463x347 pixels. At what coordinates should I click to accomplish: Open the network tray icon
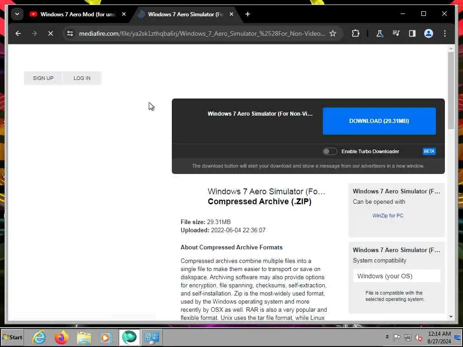click(x=408, y=337)
